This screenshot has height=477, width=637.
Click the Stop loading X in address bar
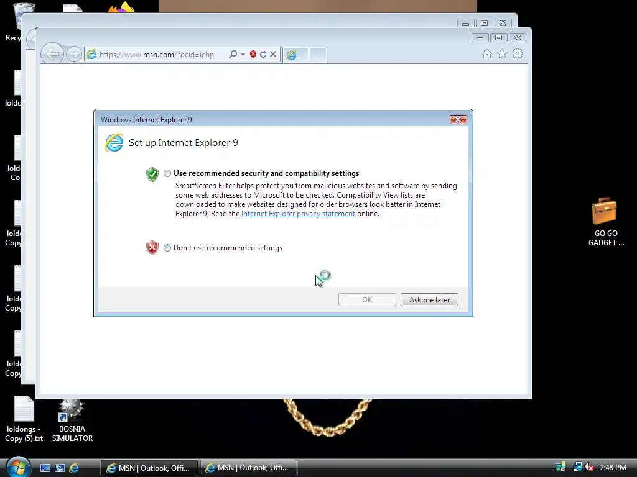[x=273, y=54]
